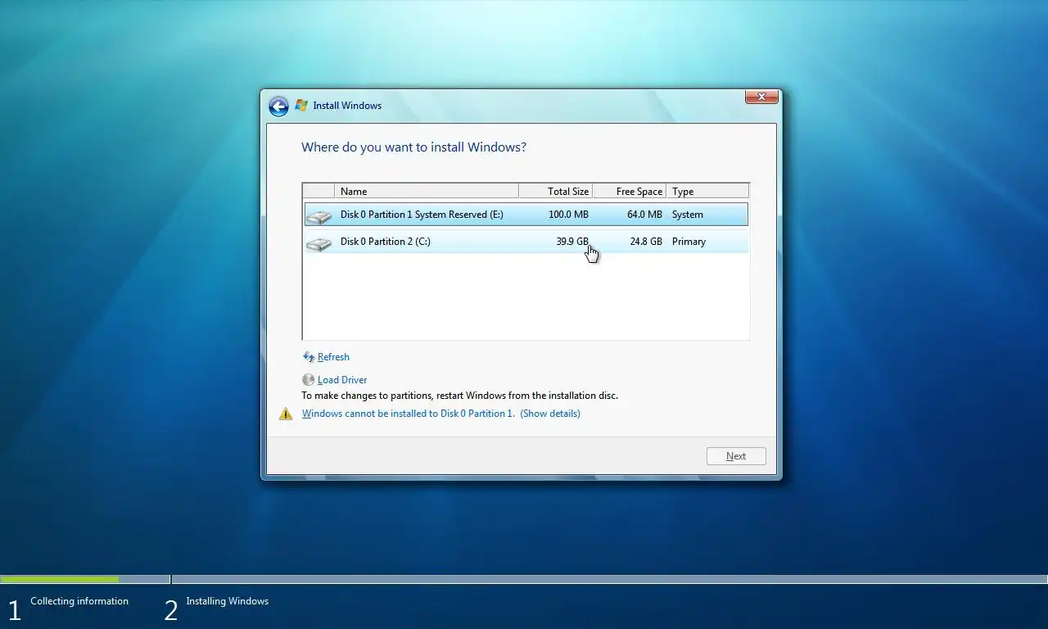Click the Refresh arrows icon
Screen dimensions: 1048x629
coord(309,357)
